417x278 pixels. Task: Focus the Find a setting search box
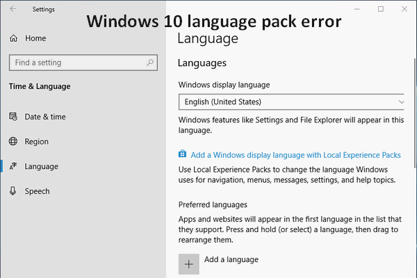point(83,63)
